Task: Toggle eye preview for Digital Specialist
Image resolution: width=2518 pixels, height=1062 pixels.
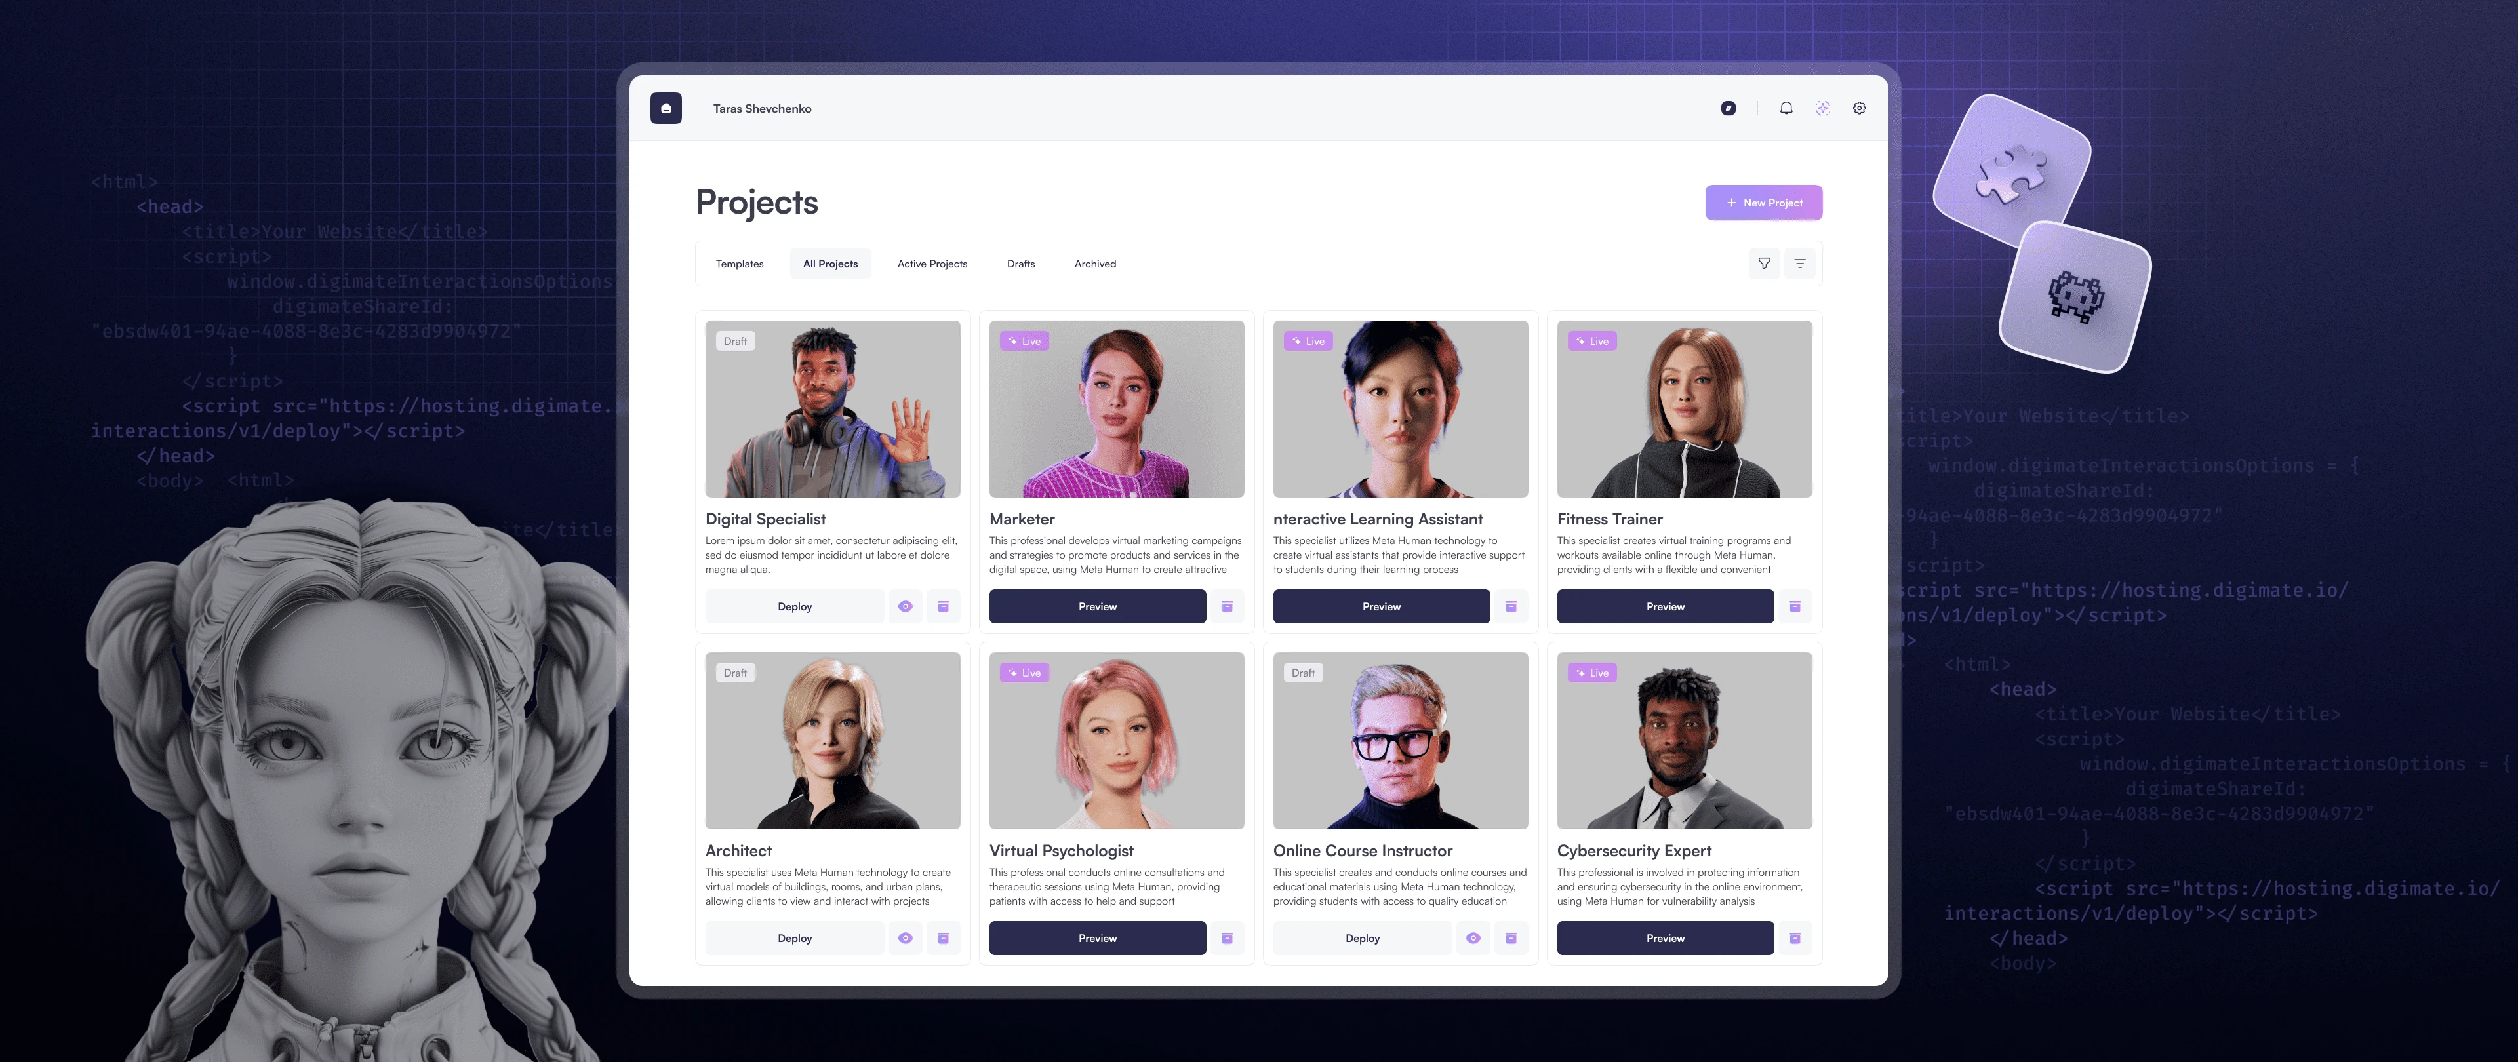Action: point(905,607)
